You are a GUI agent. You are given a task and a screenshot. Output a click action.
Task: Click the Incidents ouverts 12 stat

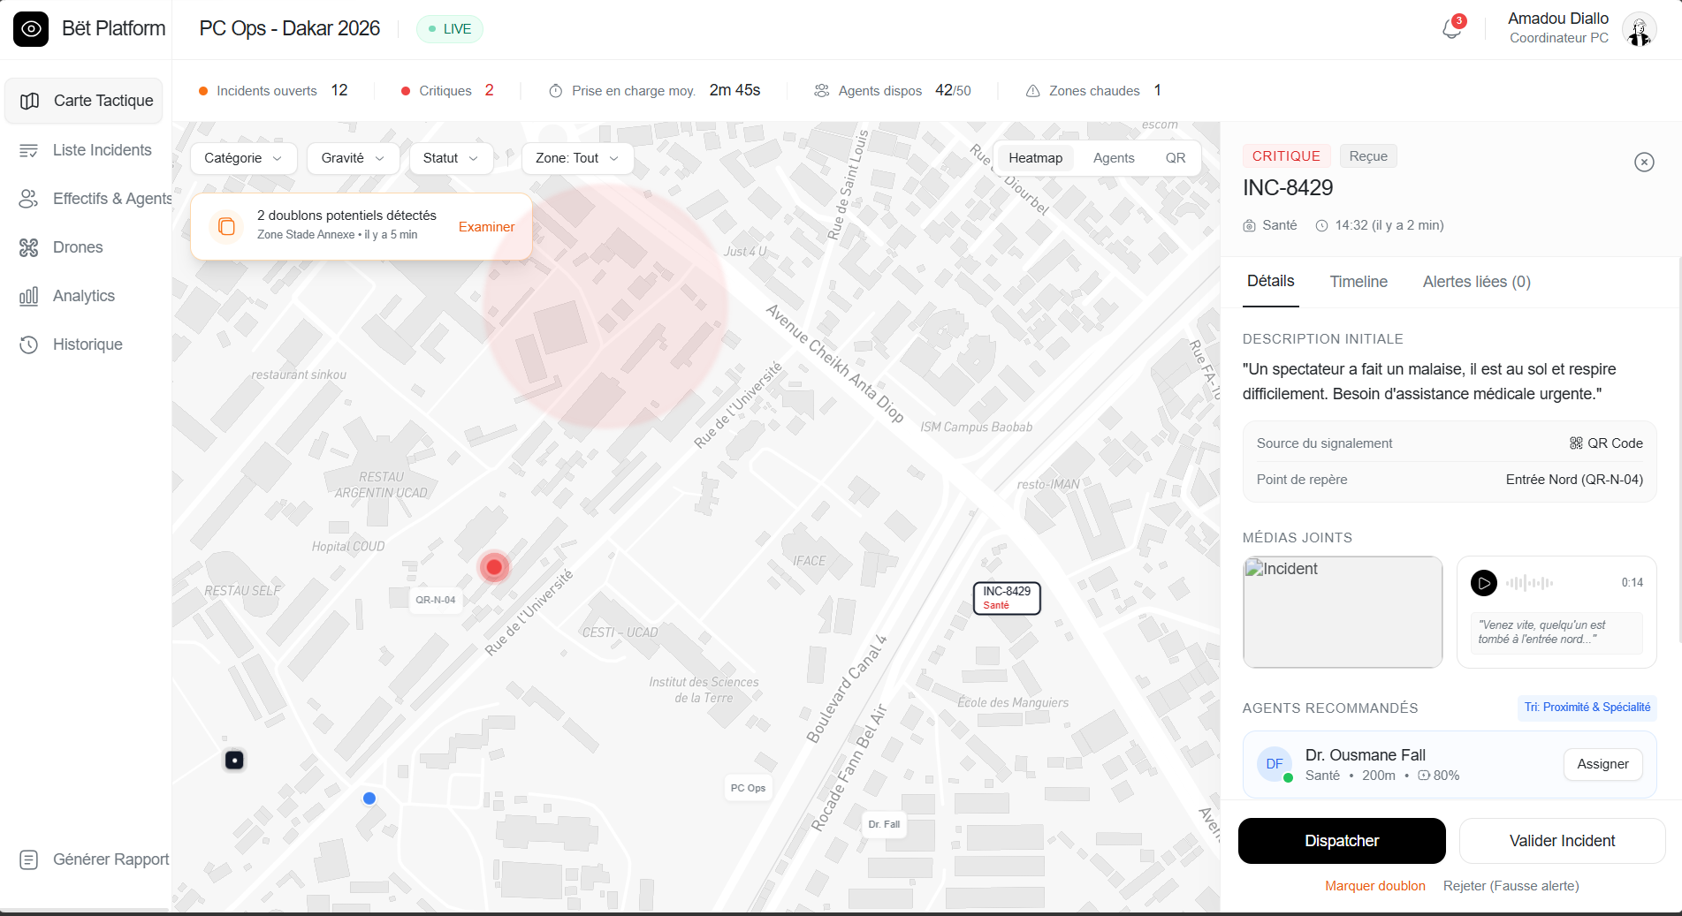[273, 91]
